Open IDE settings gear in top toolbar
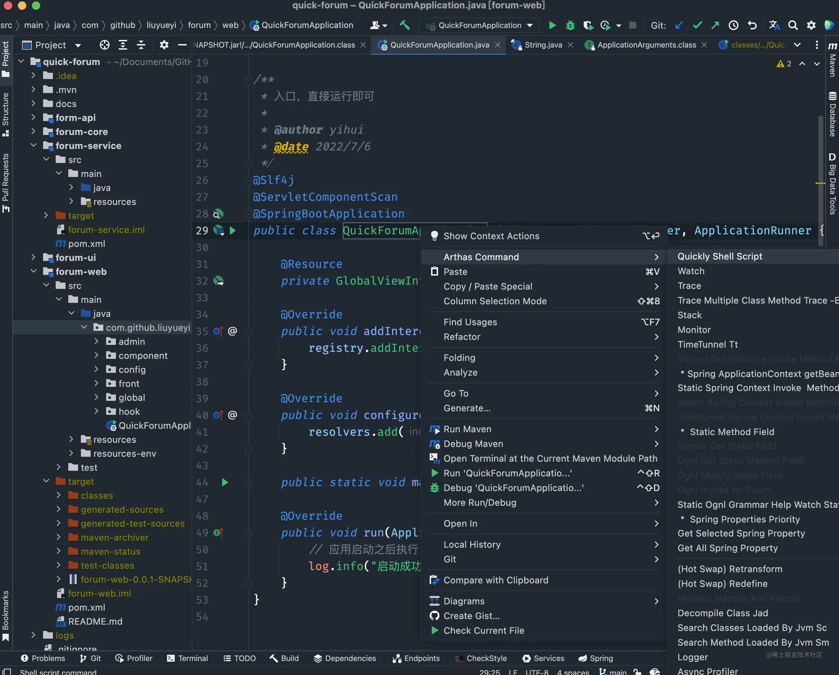The image size is (839, 675). [x=811, y=25]
